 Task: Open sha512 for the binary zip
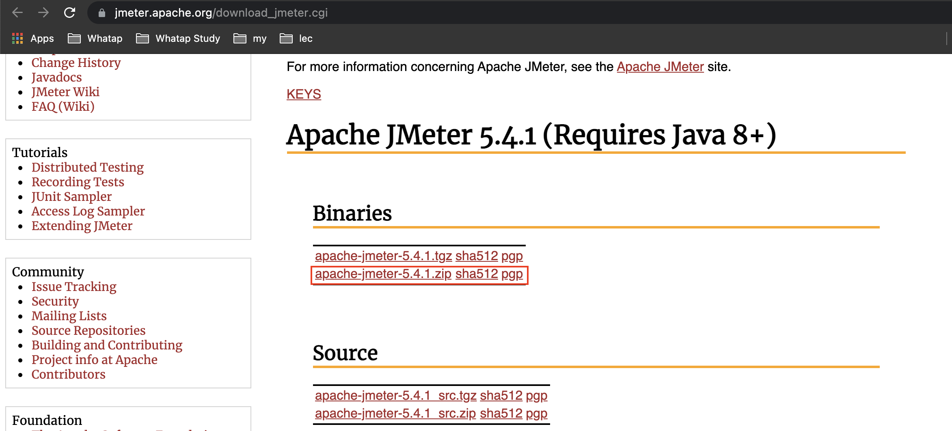tap(477, 274)
